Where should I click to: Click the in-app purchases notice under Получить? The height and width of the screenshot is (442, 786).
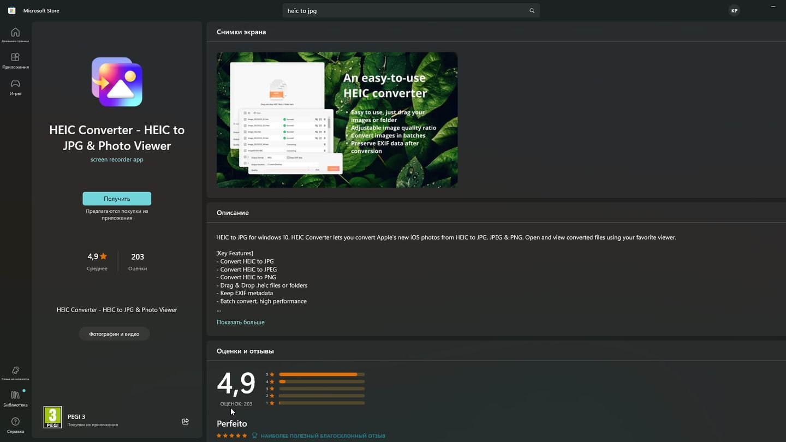click(117, 214)
